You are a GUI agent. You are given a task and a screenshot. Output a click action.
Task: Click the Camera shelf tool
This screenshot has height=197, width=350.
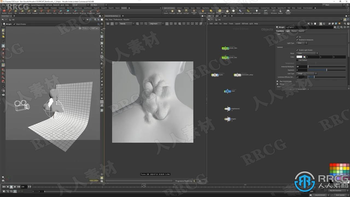166,12
